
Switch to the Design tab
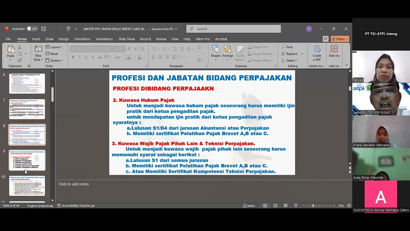pos(63,39)
